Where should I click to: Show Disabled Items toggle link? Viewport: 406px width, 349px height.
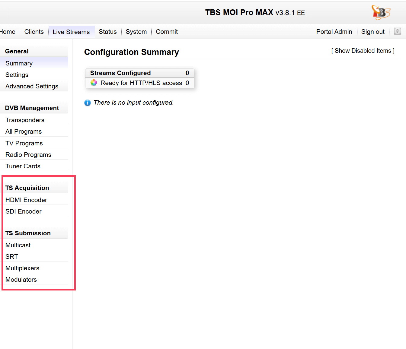click(x=363, y=51)
